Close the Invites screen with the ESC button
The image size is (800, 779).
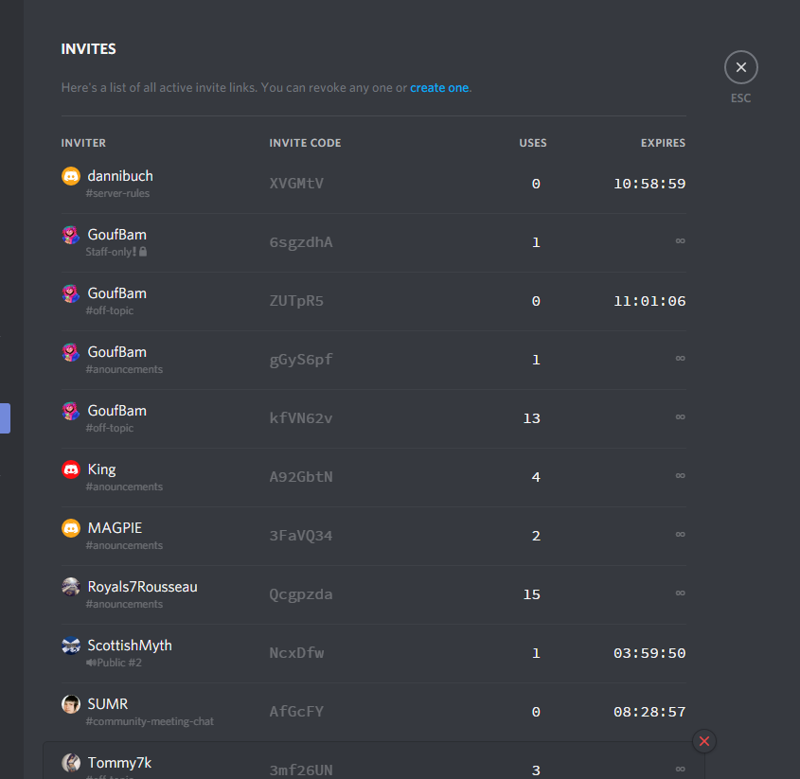[740, 66]
